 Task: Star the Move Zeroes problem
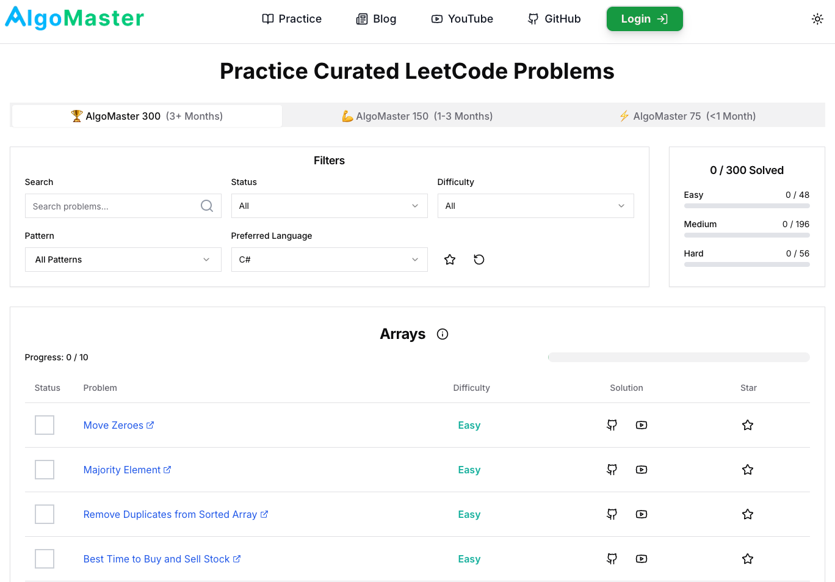(x=748, y=425)
